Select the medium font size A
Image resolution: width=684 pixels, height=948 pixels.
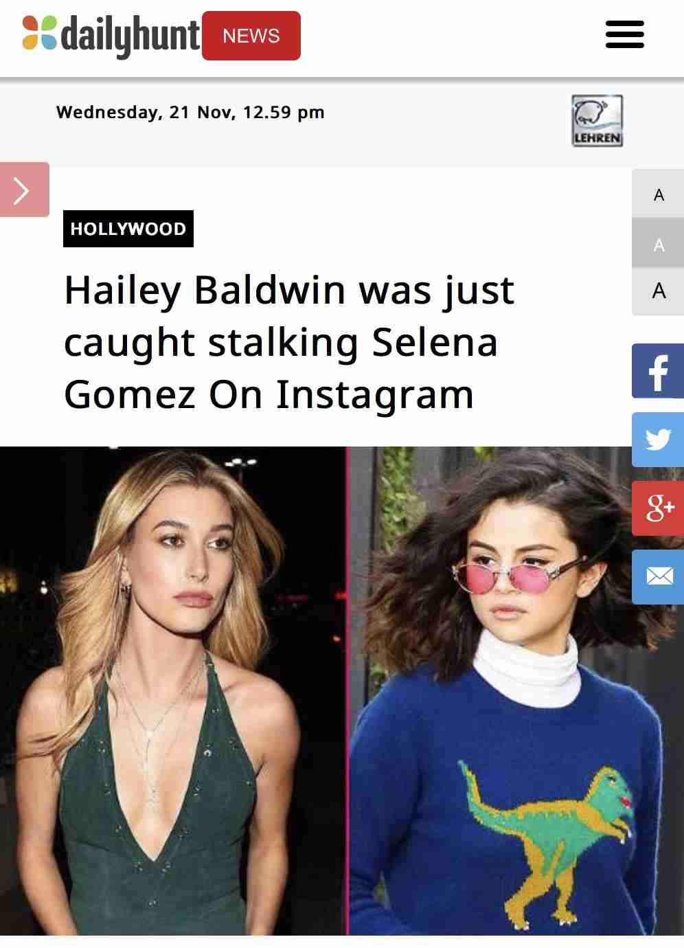click(658, 244)
